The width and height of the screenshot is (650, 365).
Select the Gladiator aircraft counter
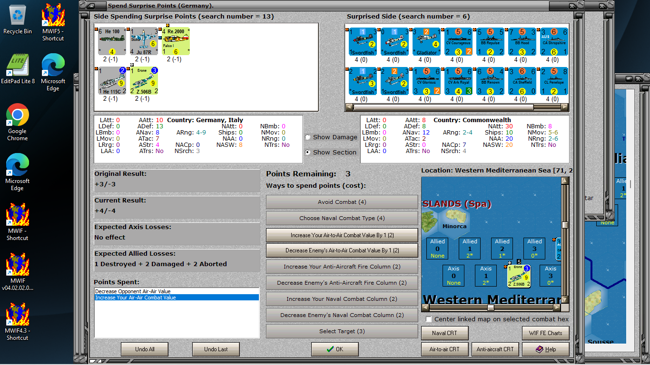click(426, 41)
